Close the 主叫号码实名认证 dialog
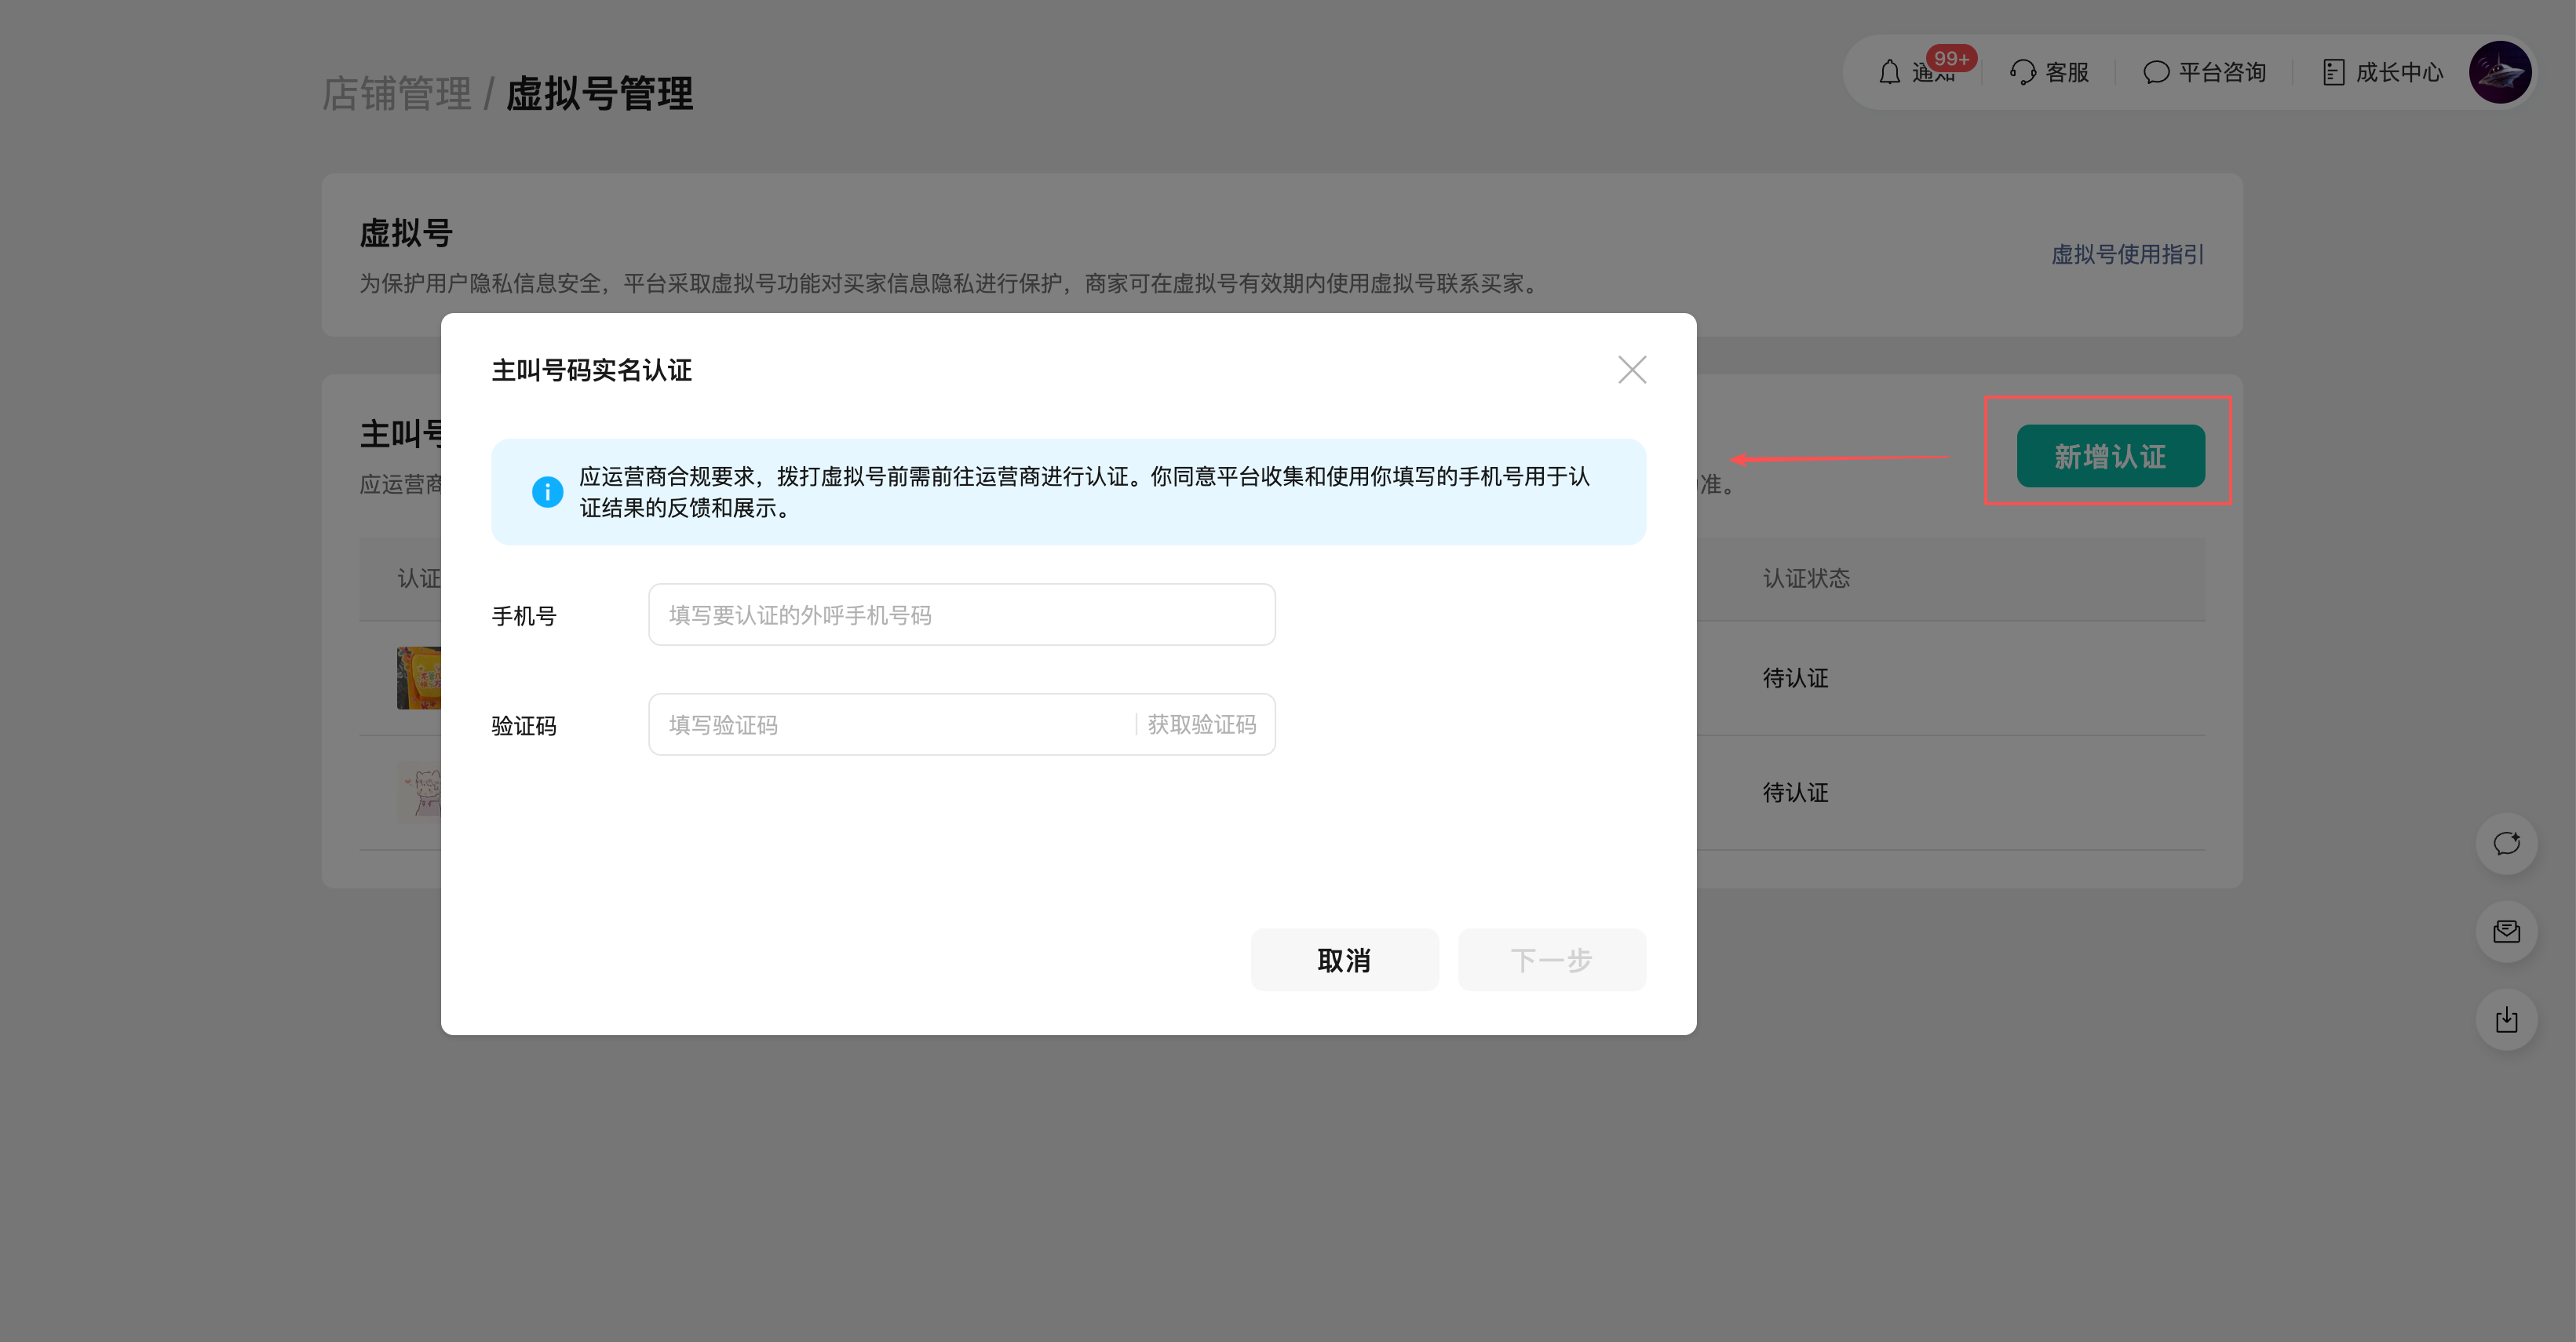 pyautogui.click(x=1632, y=370)
